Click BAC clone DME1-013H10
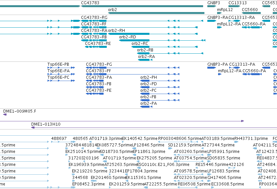Image resolution: width=277 pixels, height=189 pixels. tap(46, 124)
